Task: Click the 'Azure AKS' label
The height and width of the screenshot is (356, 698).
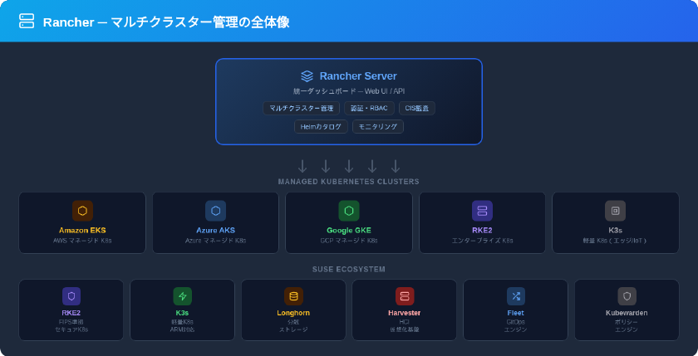Action: click(215, 230)
